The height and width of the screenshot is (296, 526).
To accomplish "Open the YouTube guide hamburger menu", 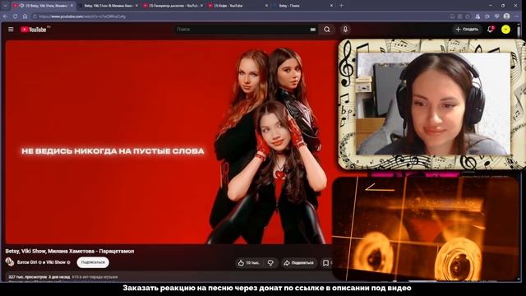I will pos(11,30).
